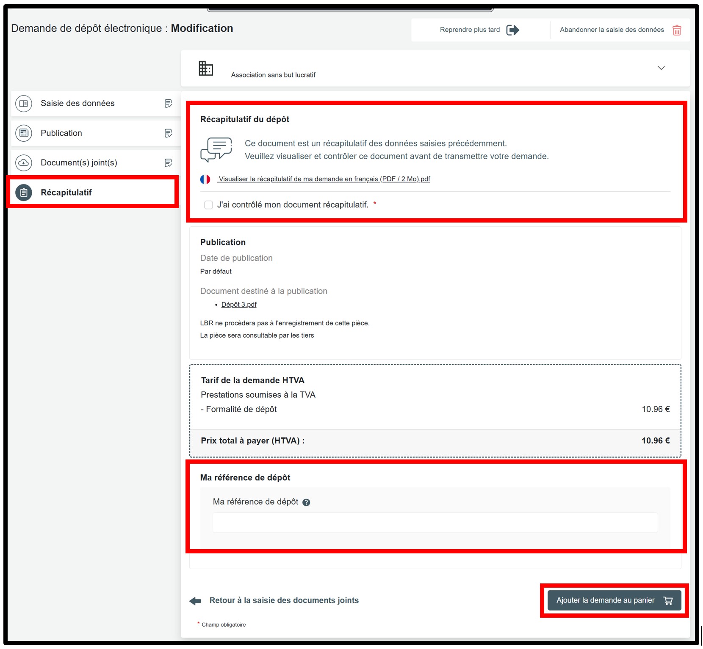Check the 'J'ai contrôlé mon document récapitulatif' box

click(x=208, y=205)
